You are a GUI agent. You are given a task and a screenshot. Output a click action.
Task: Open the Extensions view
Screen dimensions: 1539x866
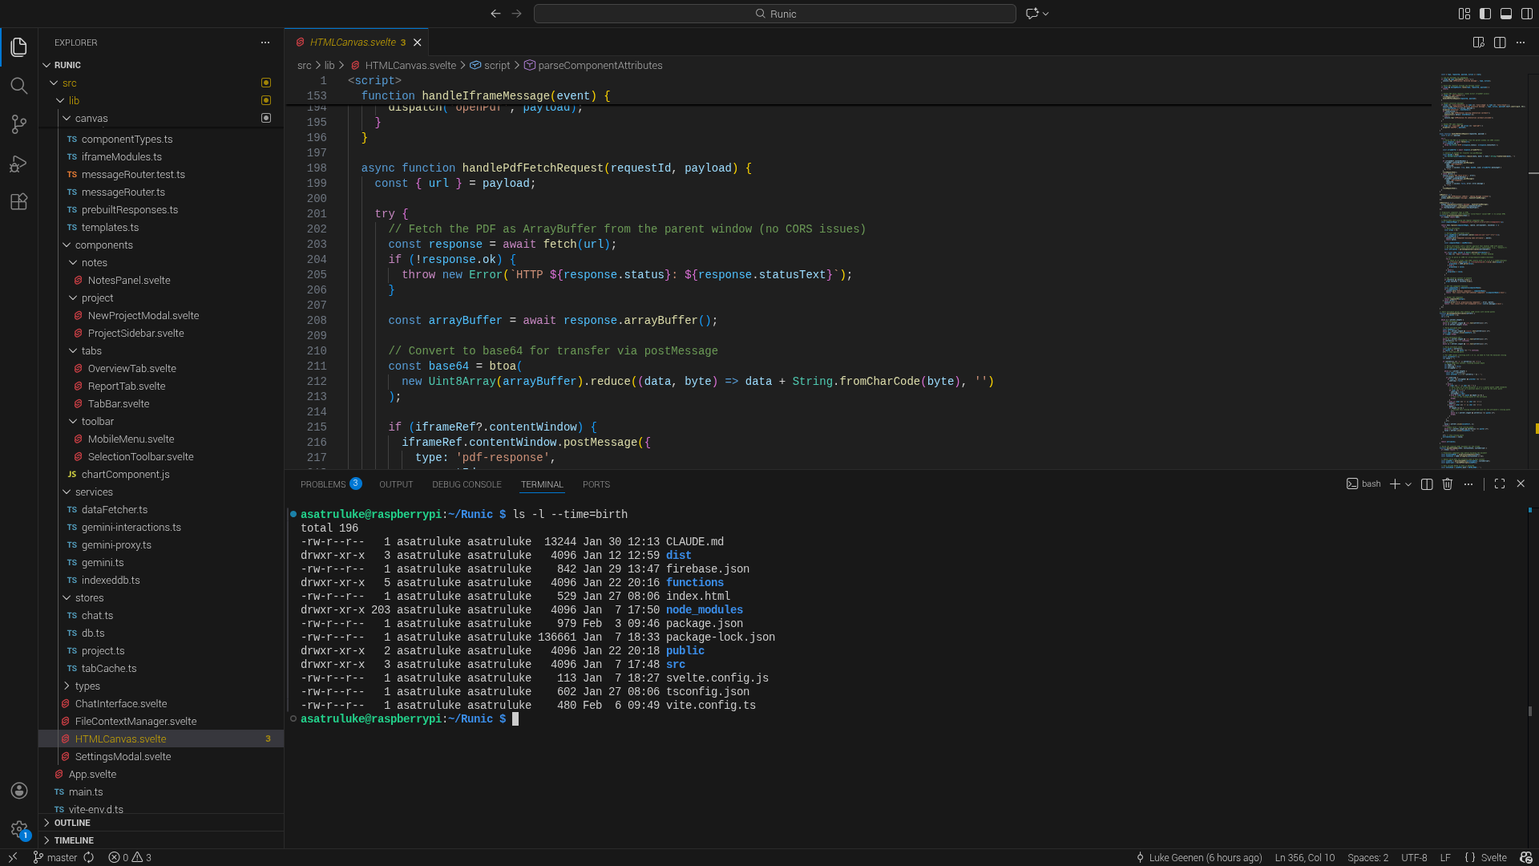(18, 202)
